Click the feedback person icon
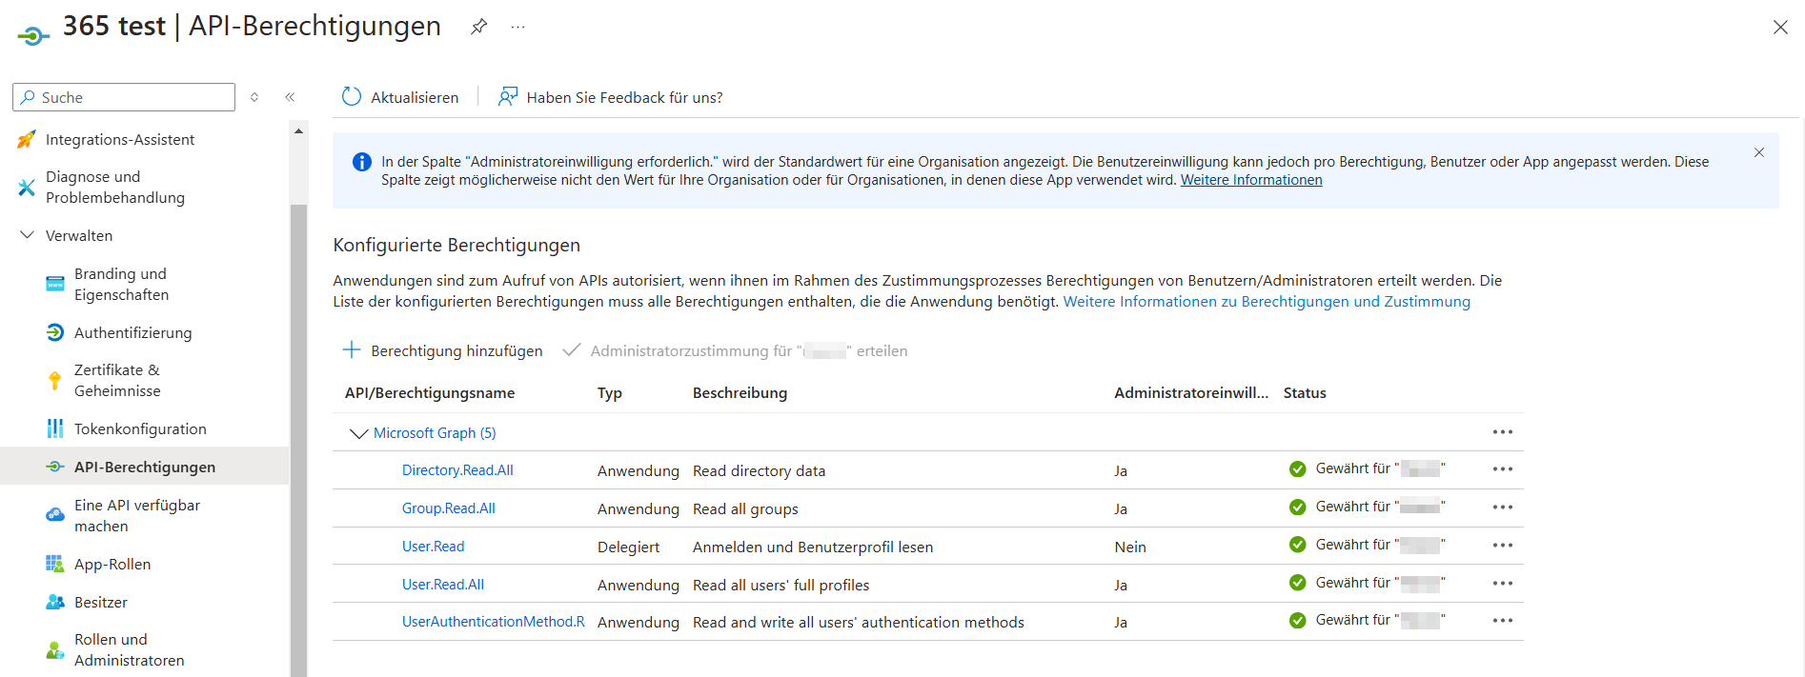The width and height of the screenshot is (1805, 677). coord(508,97)
